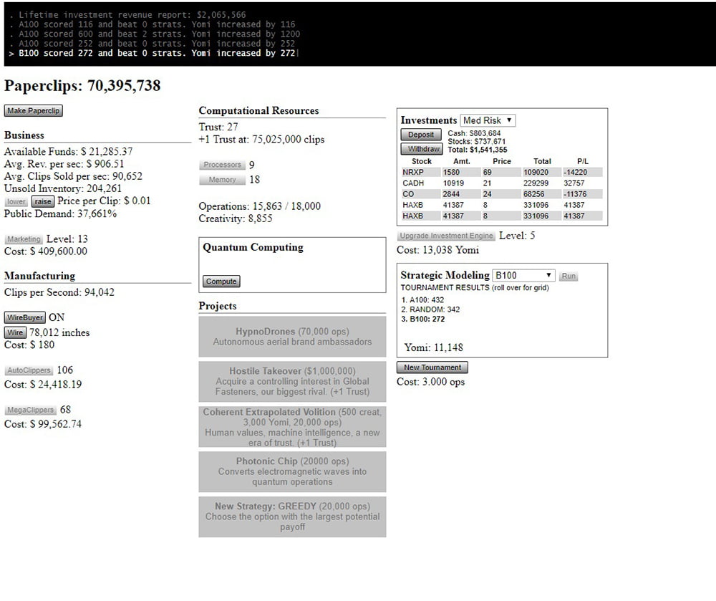Screen dimensions: 716x601
Task: Add a Processor with trust
Action: (222, 165)
